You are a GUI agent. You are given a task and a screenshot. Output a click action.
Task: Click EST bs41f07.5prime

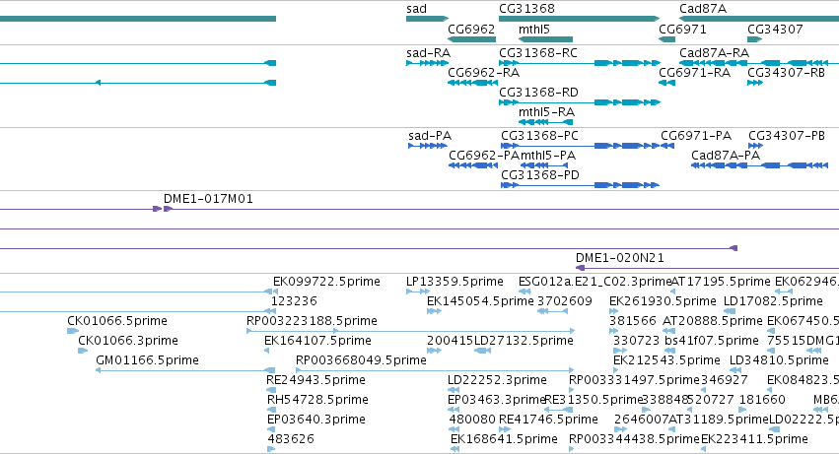(x=711, y=341)
